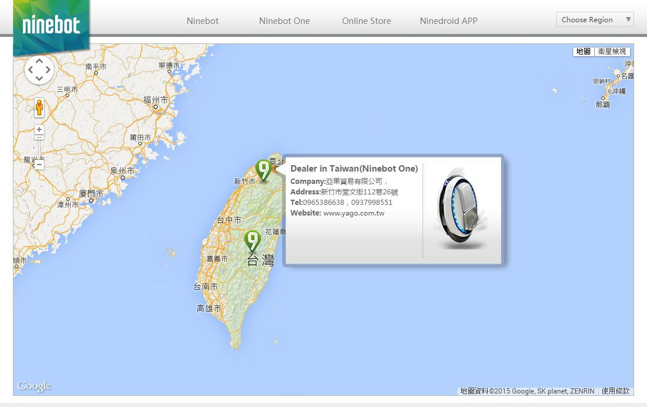Pan the map down with the pan arrow
The width and height of the screenshot is (647, 407).
pos(39,78)
